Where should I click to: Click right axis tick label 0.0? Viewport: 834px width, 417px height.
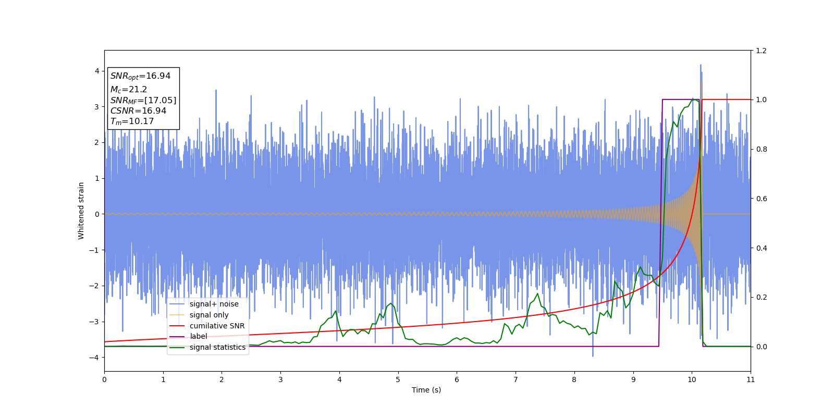[x=762, y=347]
